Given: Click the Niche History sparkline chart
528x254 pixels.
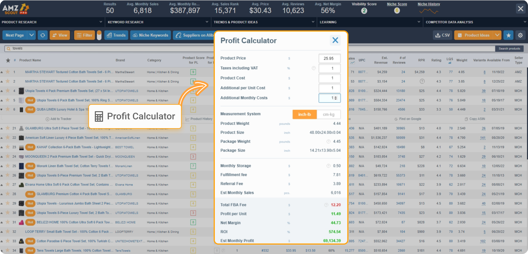Looking at the screenshot, I should tap(429, 11).
